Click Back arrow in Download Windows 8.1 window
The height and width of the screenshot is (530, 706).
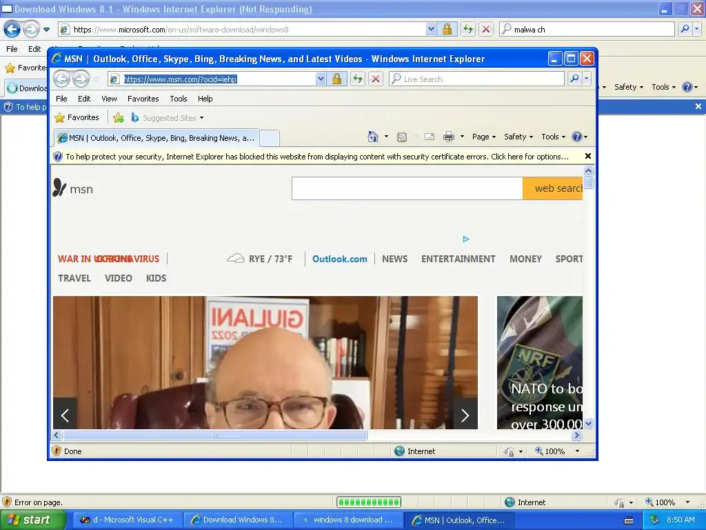[12, 30]
